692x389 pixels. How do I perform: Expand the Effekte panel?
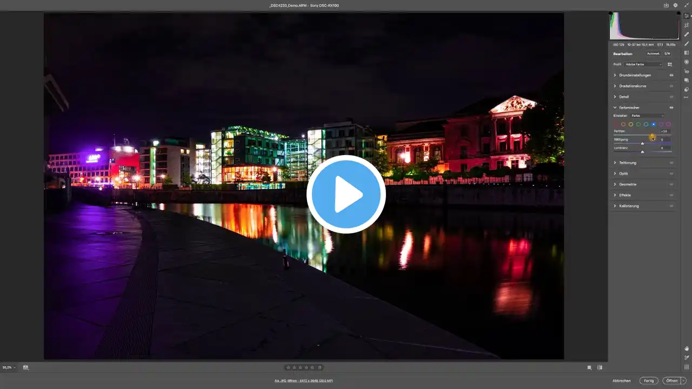click(615, 195)
